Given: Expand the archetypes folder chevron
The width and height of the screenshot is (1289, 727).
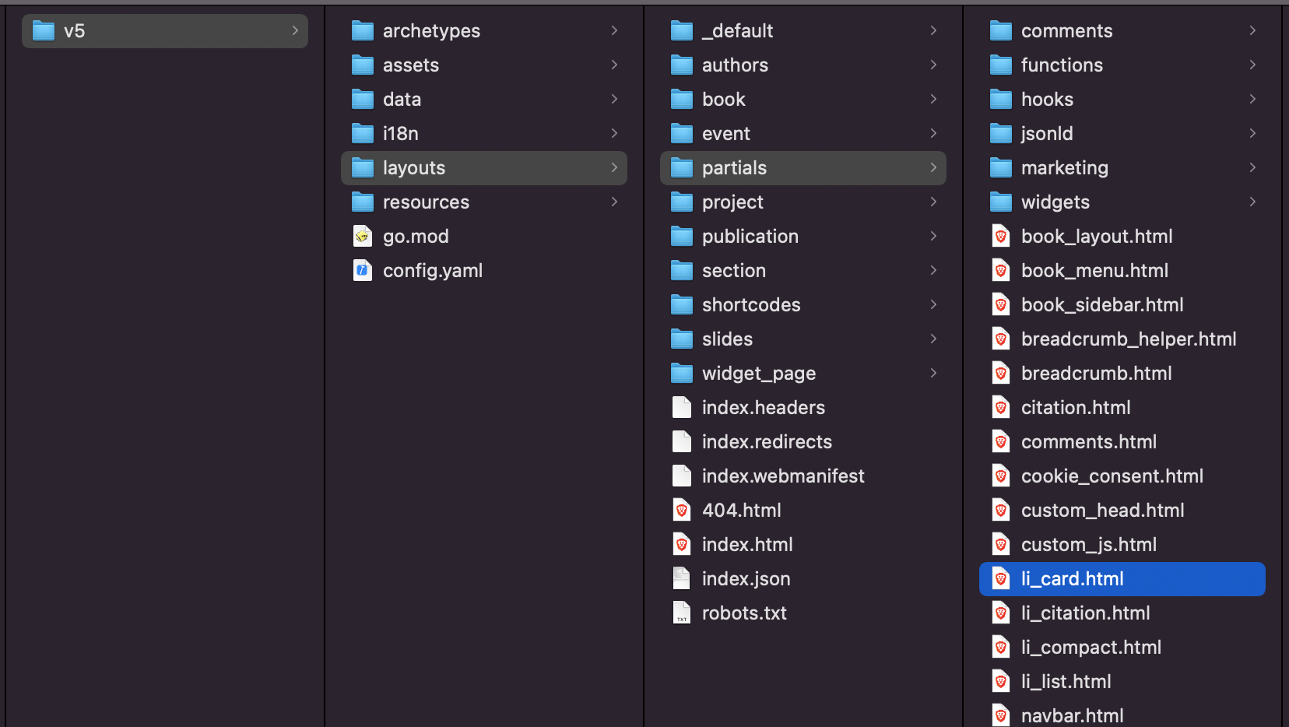Looking at the screenshot, I should point(614,30).
